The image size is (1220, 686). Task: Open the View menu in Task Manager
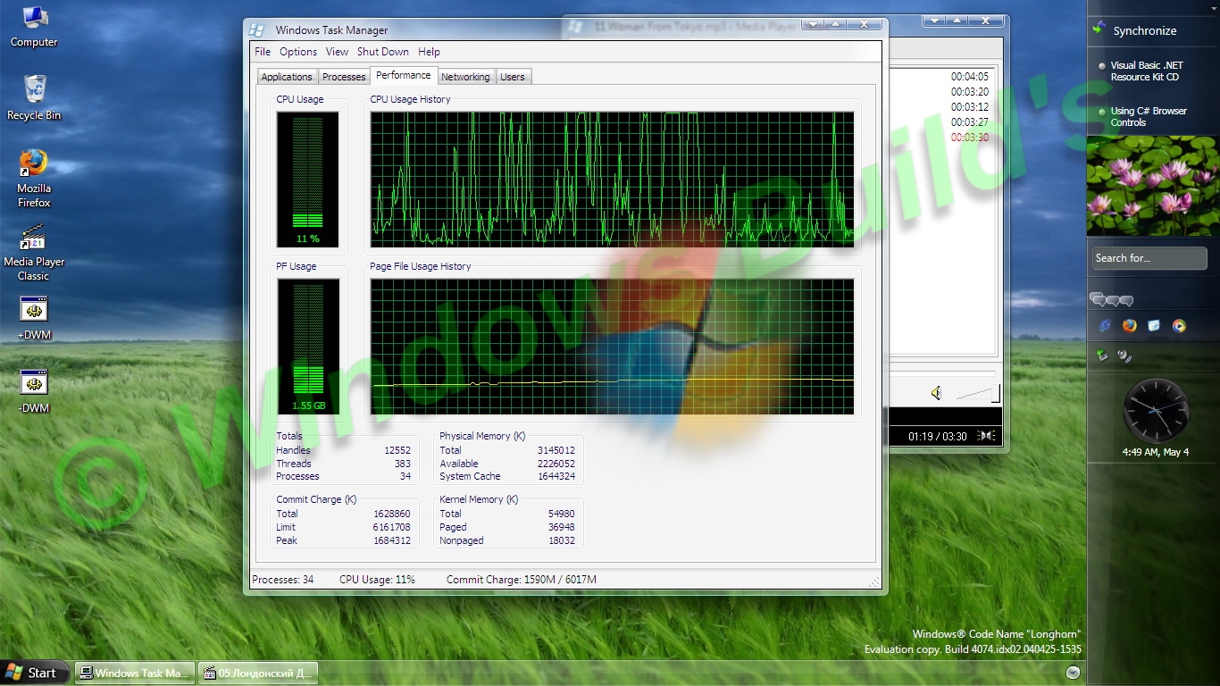[x=337, y=52]
